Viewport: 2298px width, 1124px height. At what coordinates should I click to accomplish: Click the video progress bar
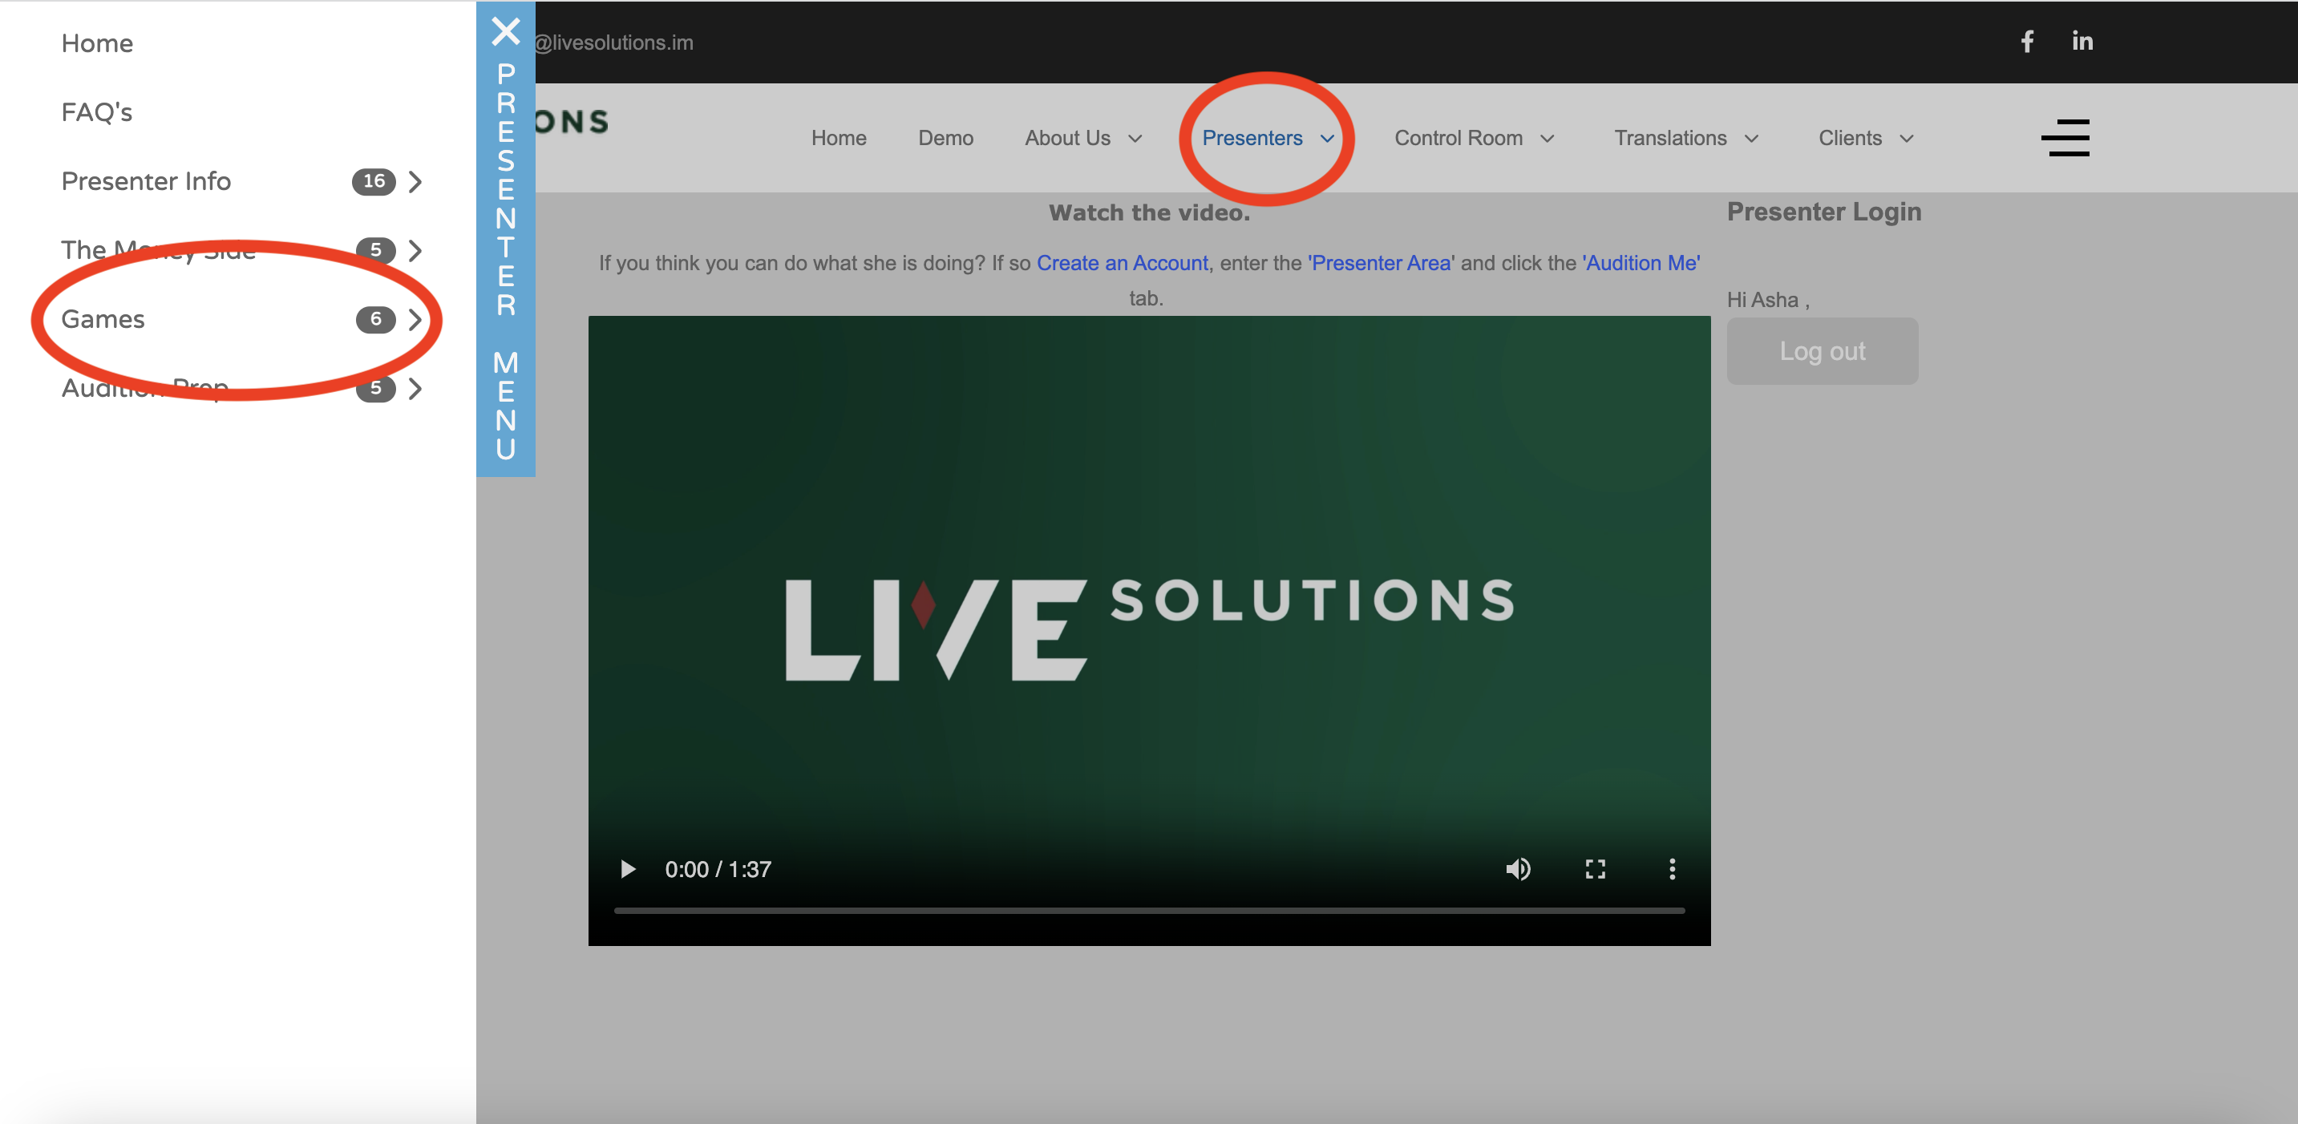(1149, 911)
